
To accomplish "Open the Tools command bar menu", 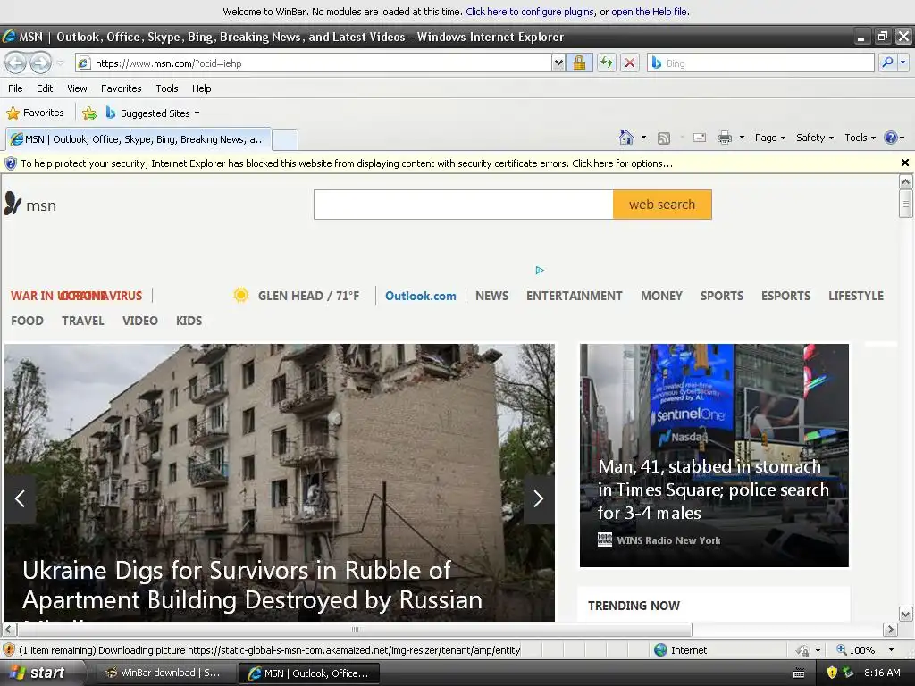I will pyautogui.click(x=860, y=138).
